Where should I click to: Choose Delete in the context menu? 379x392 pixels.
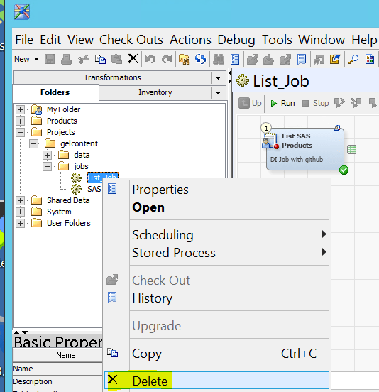click(x=217, y=381)
